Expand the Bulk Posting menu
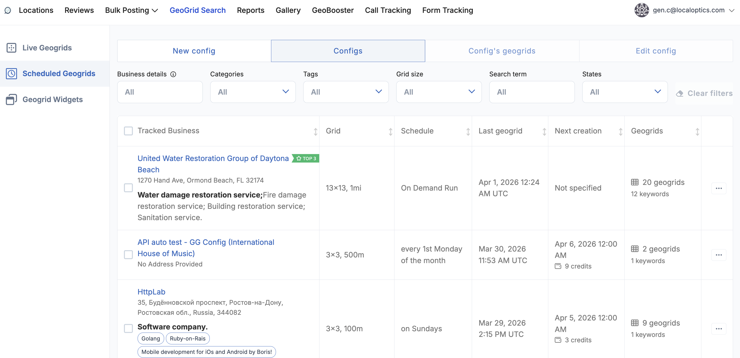 [x=131, y=10]
